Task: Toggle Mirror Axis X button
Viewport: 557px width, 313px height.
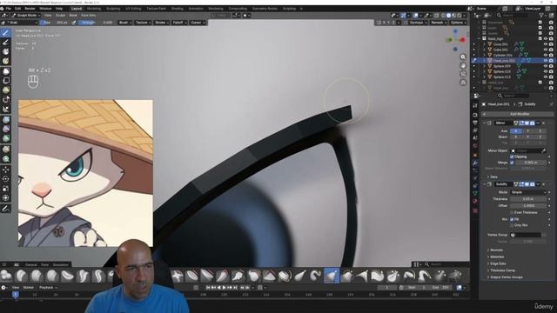Action: tap(516, 131)
